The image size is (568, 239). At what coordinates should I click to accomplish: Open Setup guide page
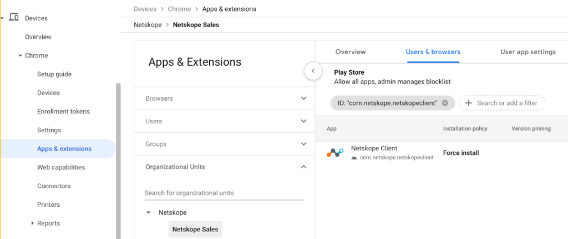click(x=54, y=74)
